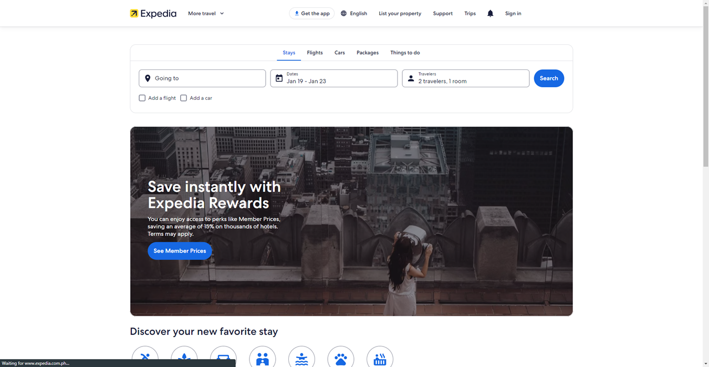Click the Expedia logo
Image resolution: width=709 pixels, height=367 pixels.
pos(153,13)
